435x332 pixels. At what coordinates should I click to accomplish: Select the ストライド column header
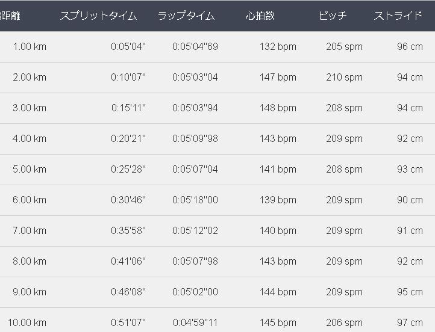pyautogui.click(x=398, y=16)
